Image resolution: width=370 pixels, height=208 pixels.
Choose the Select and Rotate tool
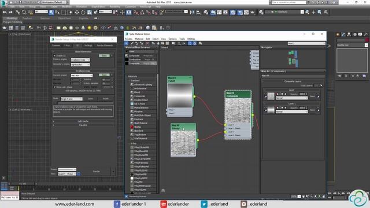(83, 12)
